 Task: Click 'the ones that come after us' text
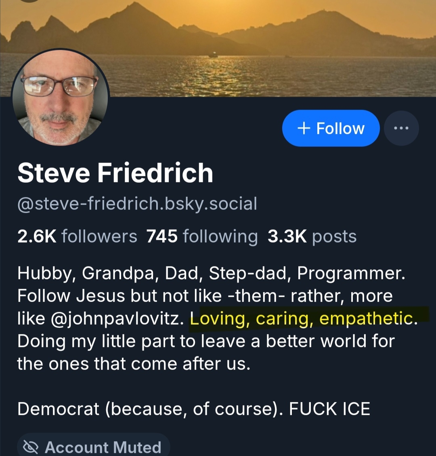click(x=134, y=363)
